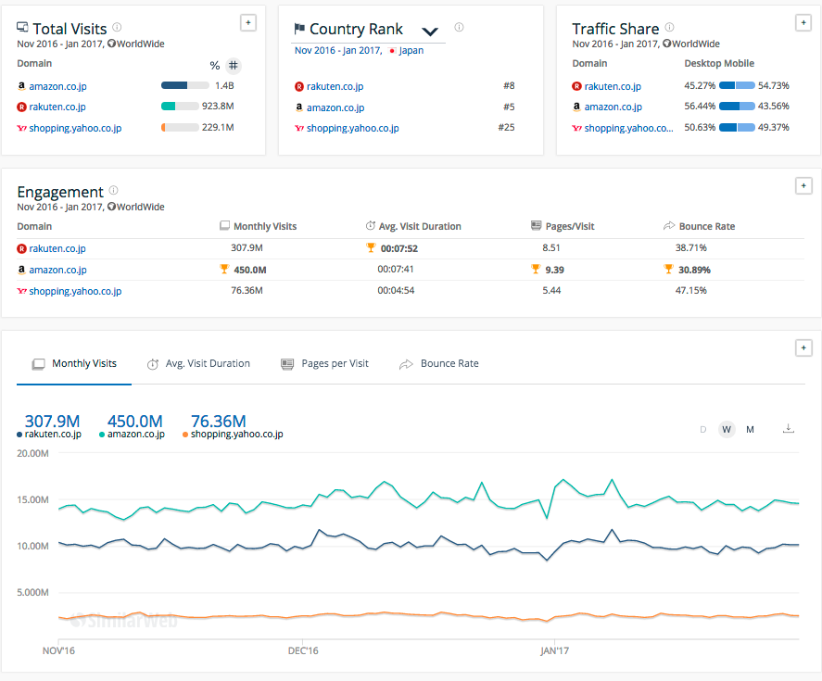The height and width of the screenshot is (681, 822).
Task: Open rakuten.co.jp link in Traffic Share
Action: 613,86
